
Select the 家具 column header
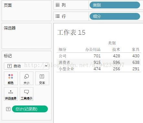(136, 50)
